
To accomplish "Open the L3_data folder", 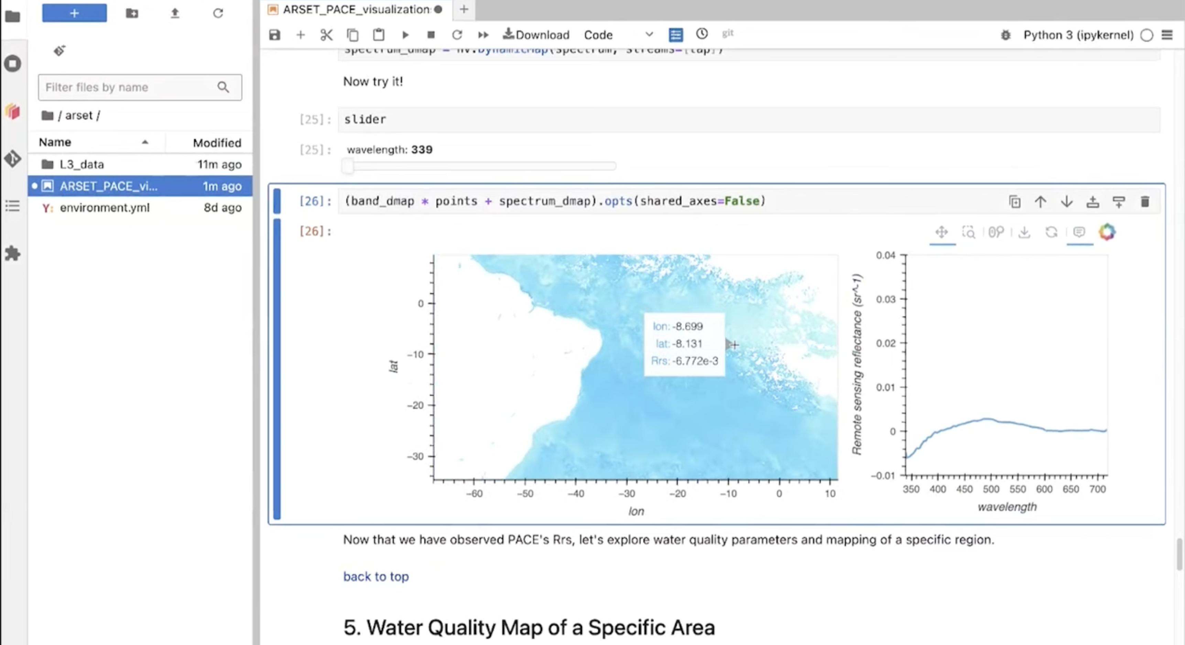I will click(x=140, y=165).
